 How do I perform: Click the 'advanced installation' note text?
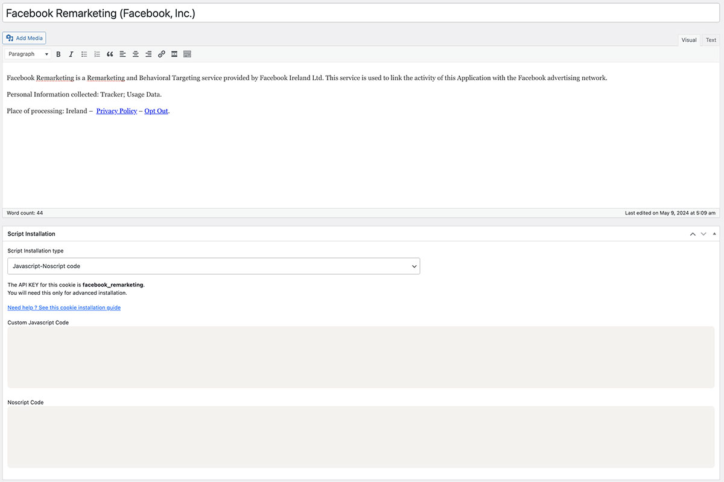67,293
